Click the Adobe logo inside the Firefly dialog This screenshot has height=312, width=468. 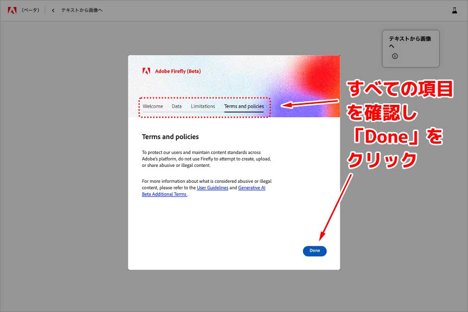147,71
